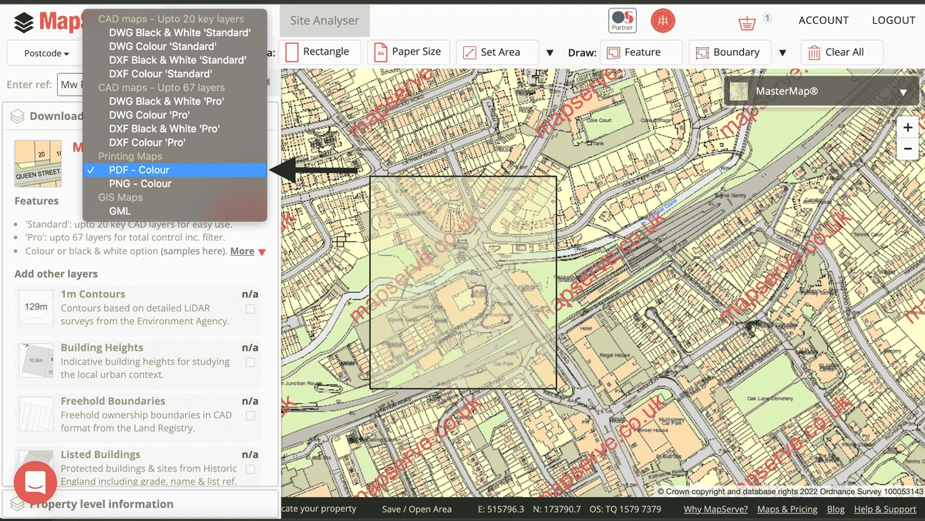This screenshot has height=521, width=925.
Task: Open the Postcode search type dropdown
Action: 46,53
